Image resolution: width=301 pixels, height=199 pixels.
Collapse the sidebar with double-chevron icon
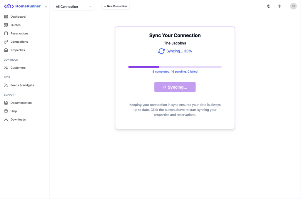point(46,6)
